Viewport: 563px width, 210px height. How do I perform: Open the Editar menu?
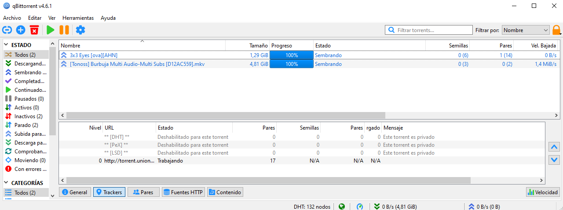[35, 18]
